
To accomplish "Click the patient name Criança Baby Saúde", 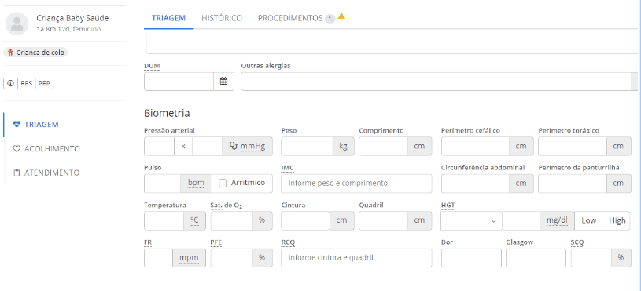I will click(72, 18).
